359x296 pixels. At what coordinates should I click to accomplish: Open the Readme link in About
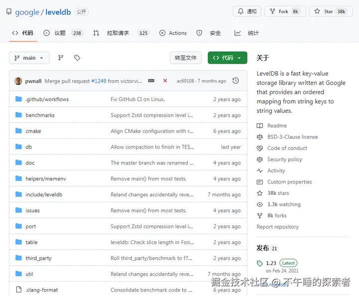tap(277, 126)
